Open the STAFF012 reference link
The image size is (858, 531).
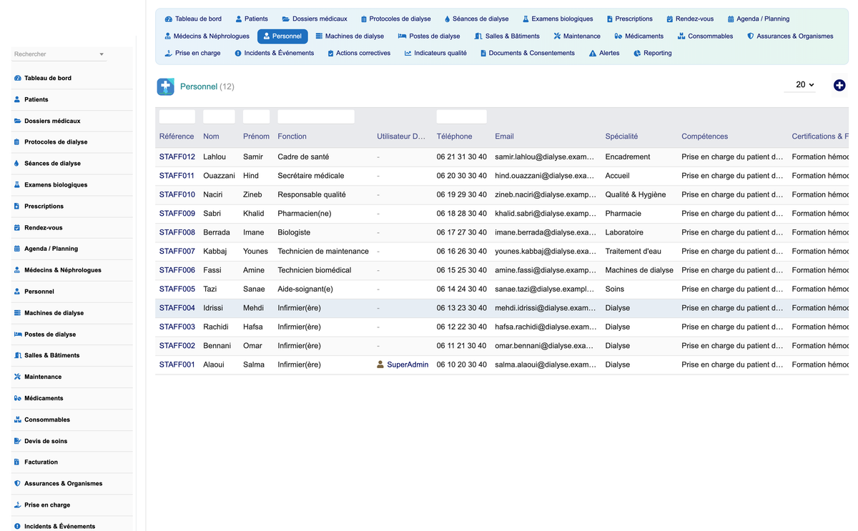pyautogui.click(x=177, y=157)
